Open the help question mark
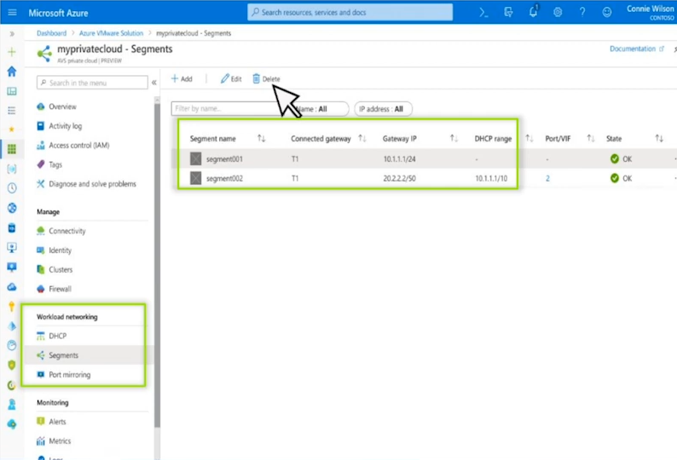The width and height of the screenshot is (677, 460). [x=582, y=13]
